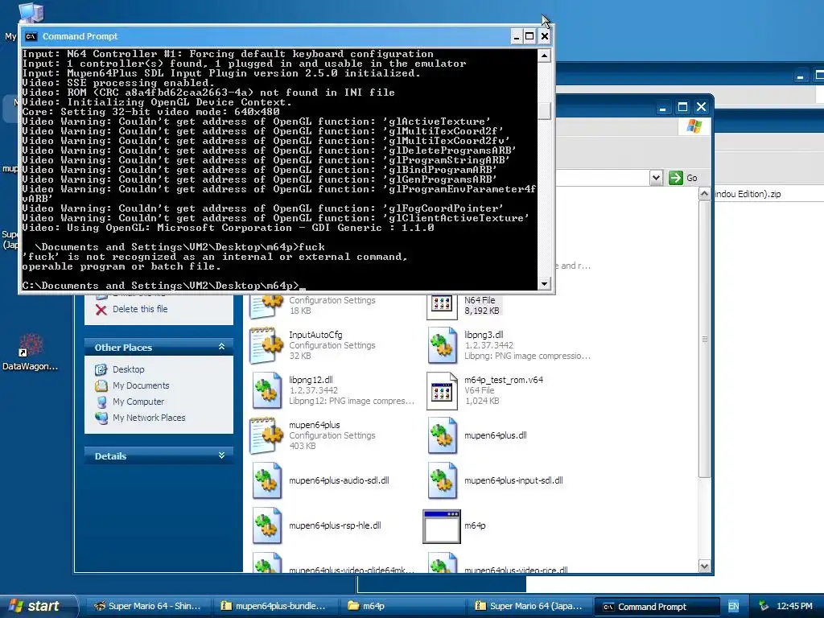
Task: Select the libpng3.dll file icon
Action: tap(442, 345)
